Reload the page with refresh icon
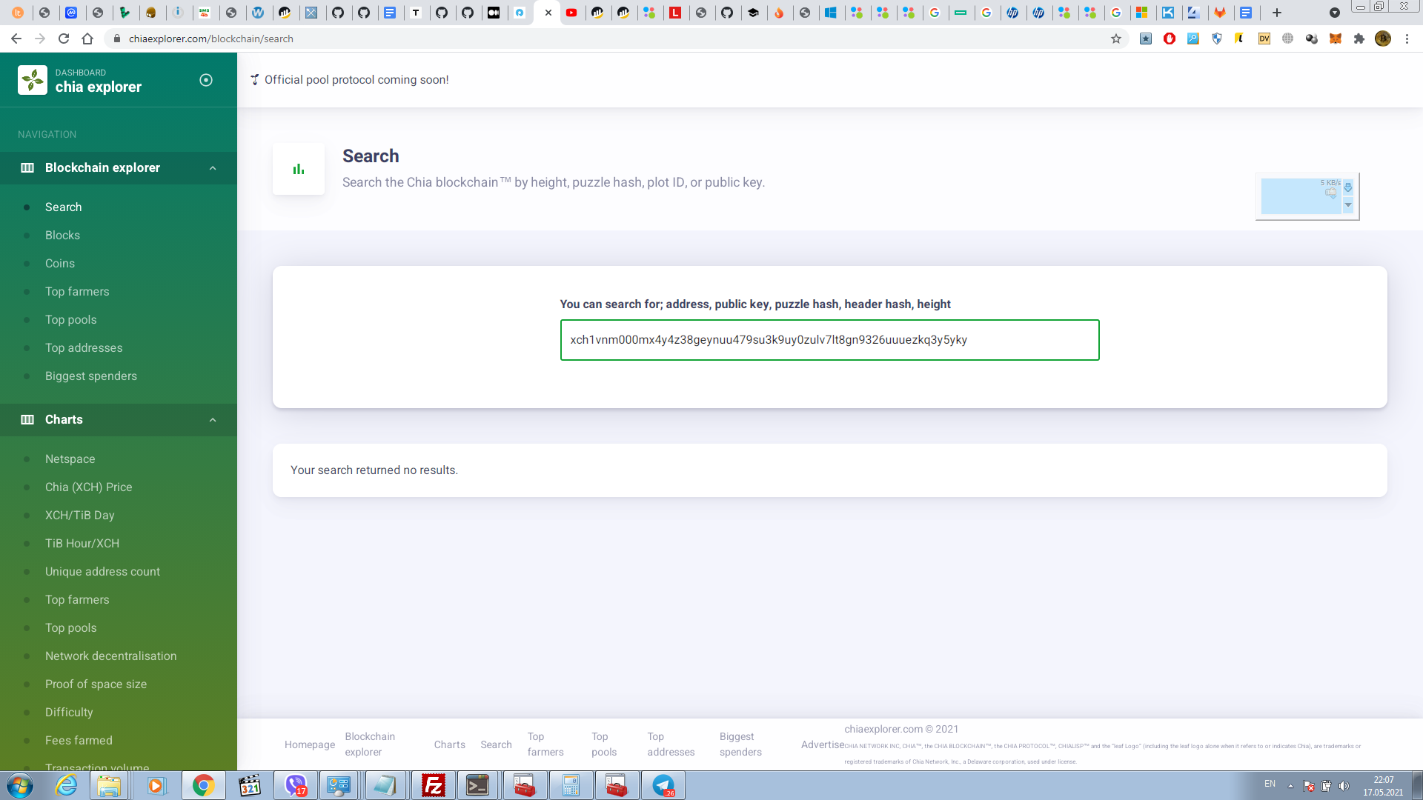1423x800 pixels. click(x=64, y=39)
